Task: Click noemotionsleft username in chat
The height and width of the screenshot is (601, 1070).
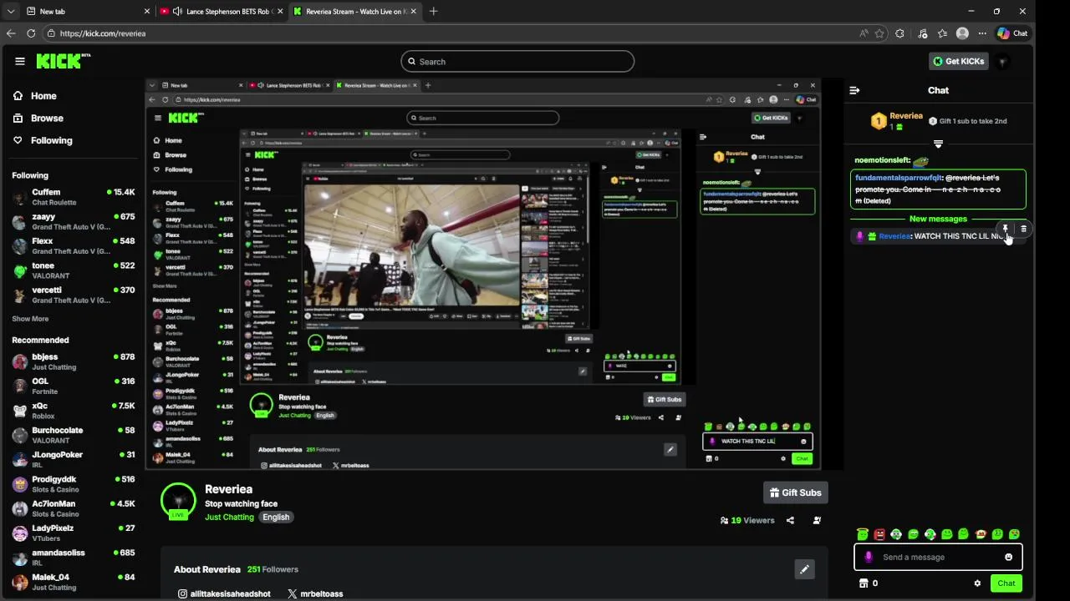Action: (x=882, y=160)
